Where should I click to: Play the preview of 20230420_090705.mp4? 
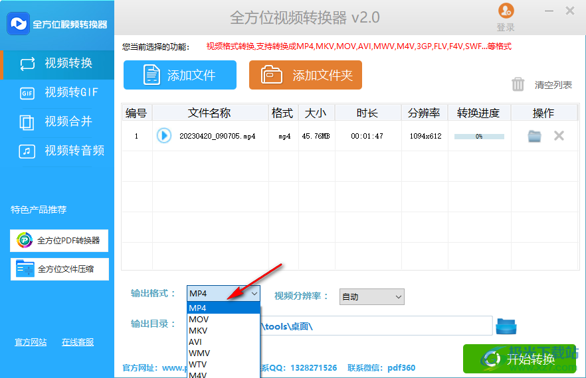[x=163, y=135]
